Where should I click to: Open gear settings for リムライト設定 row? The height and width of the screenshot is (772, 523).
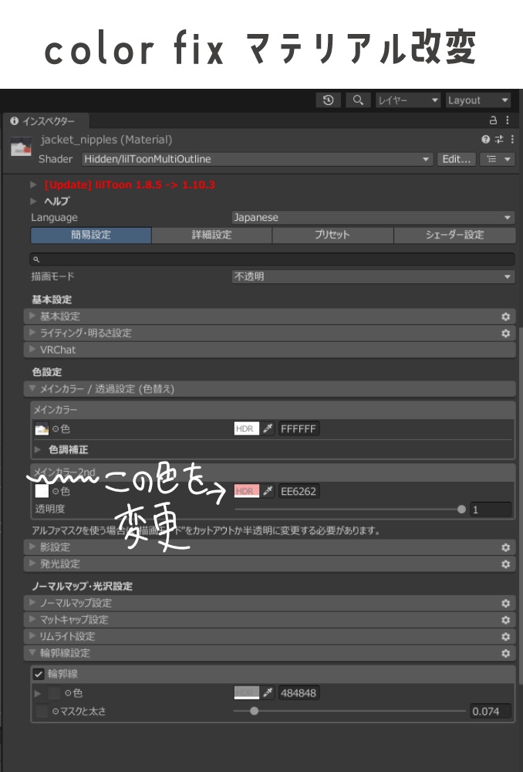[505, 637]
